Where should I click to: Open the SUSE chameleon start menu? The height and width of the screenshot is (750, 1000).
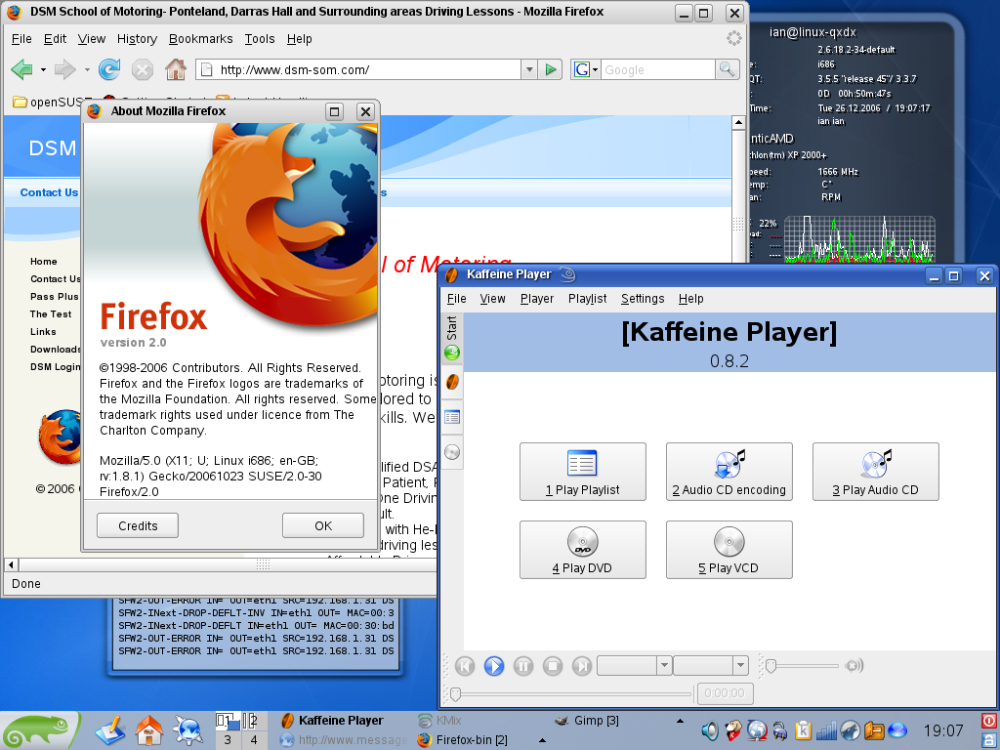click(x=39, y=730)
